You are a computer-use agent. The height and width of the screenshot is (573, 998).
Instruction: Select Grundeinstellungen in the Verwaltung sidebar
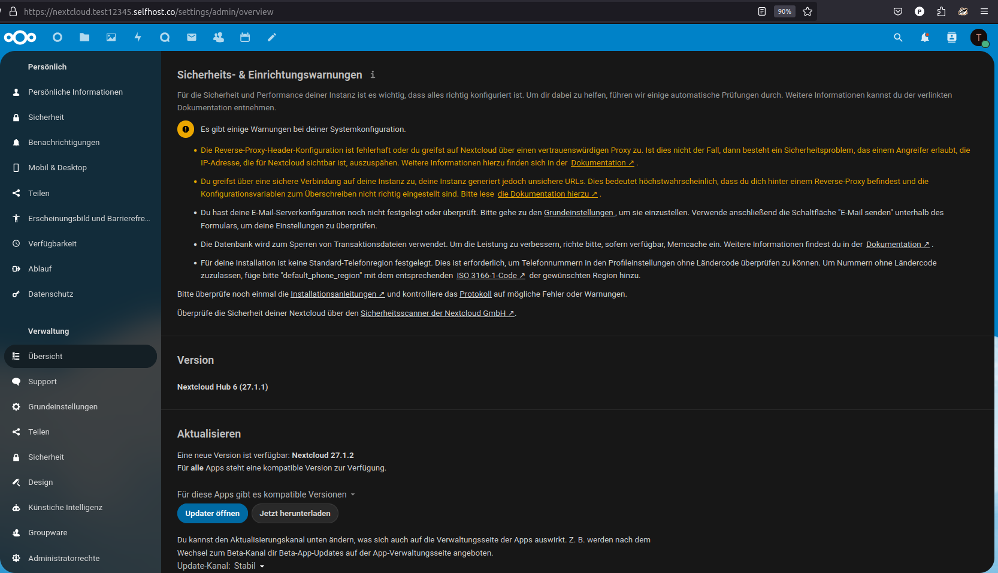(63, 406)
